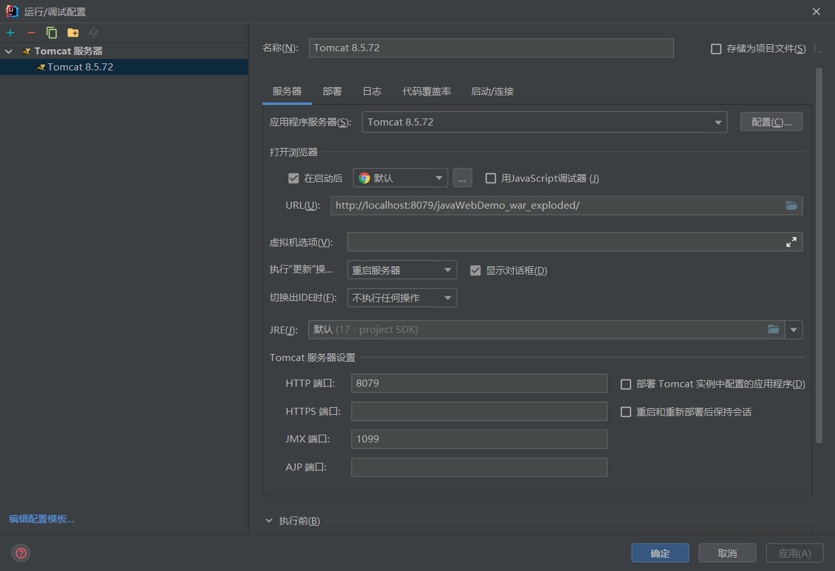
Task: Expand the VM options field editor
Action: coord(791,242)
